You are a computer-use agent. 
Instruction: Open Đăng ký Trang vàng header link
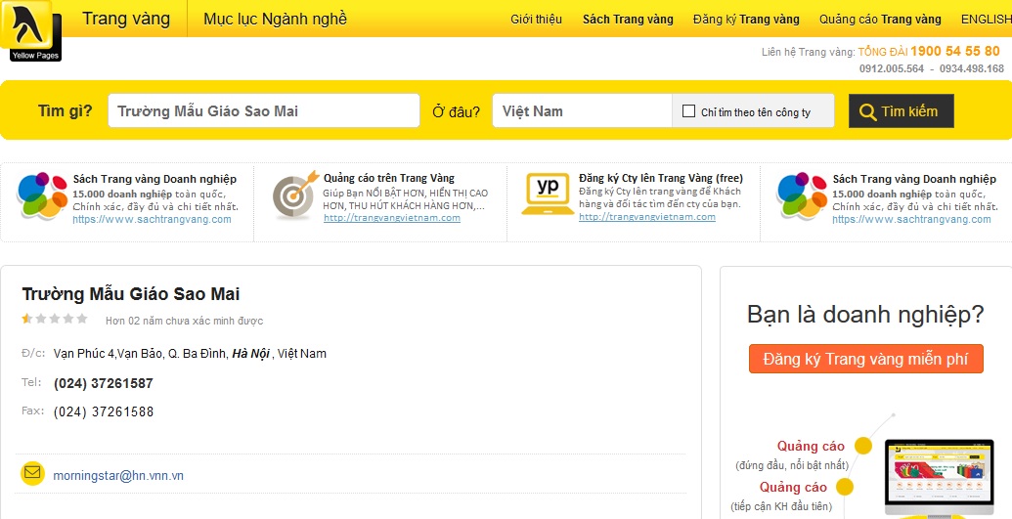click(x=746, y=20)
